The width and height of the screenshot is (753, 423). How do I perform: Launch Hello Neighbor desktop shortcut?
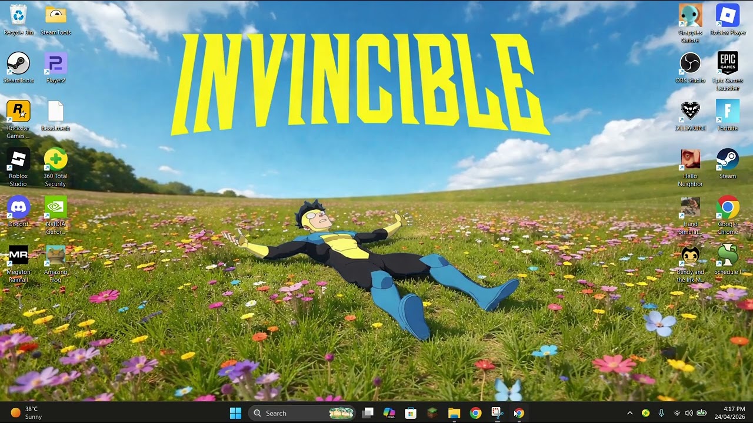(x=690, y=168)
